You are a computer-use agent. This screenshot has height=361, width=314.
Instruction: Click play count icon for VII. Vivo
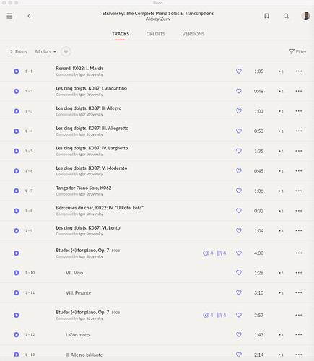pyautogui.click(x=281, y=273)
